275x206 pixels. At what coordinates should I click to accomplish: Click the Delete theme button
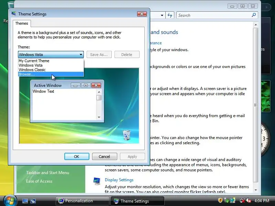click(x=127, y=55)
